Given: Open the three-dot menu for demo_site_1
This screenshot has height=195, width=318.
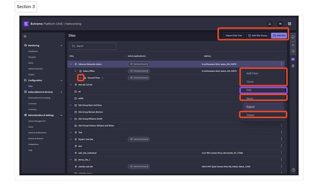Looking at the screenshot, I should [281, 159].
